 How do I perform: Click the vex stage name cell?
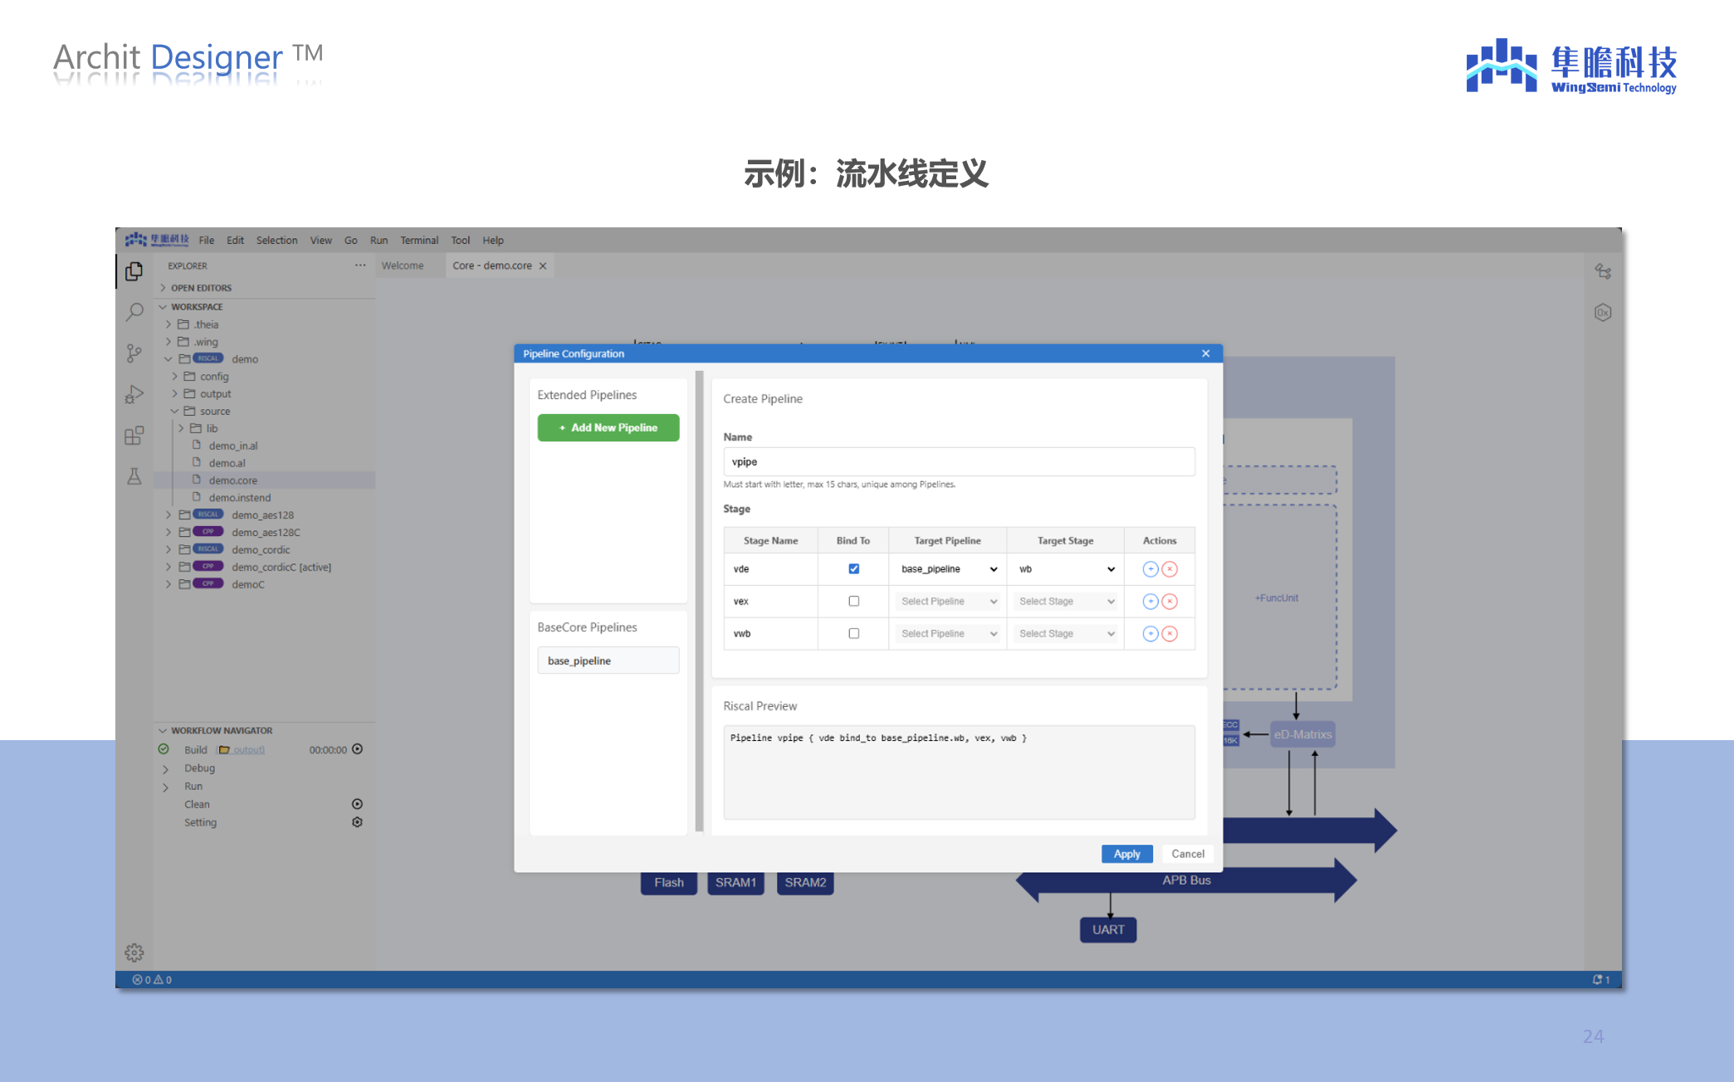770,602
